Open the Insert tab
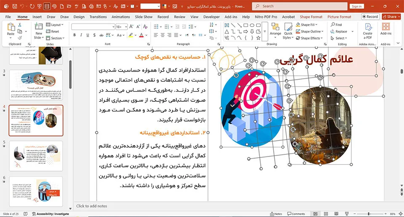404x217 pixels. point(37,17)
